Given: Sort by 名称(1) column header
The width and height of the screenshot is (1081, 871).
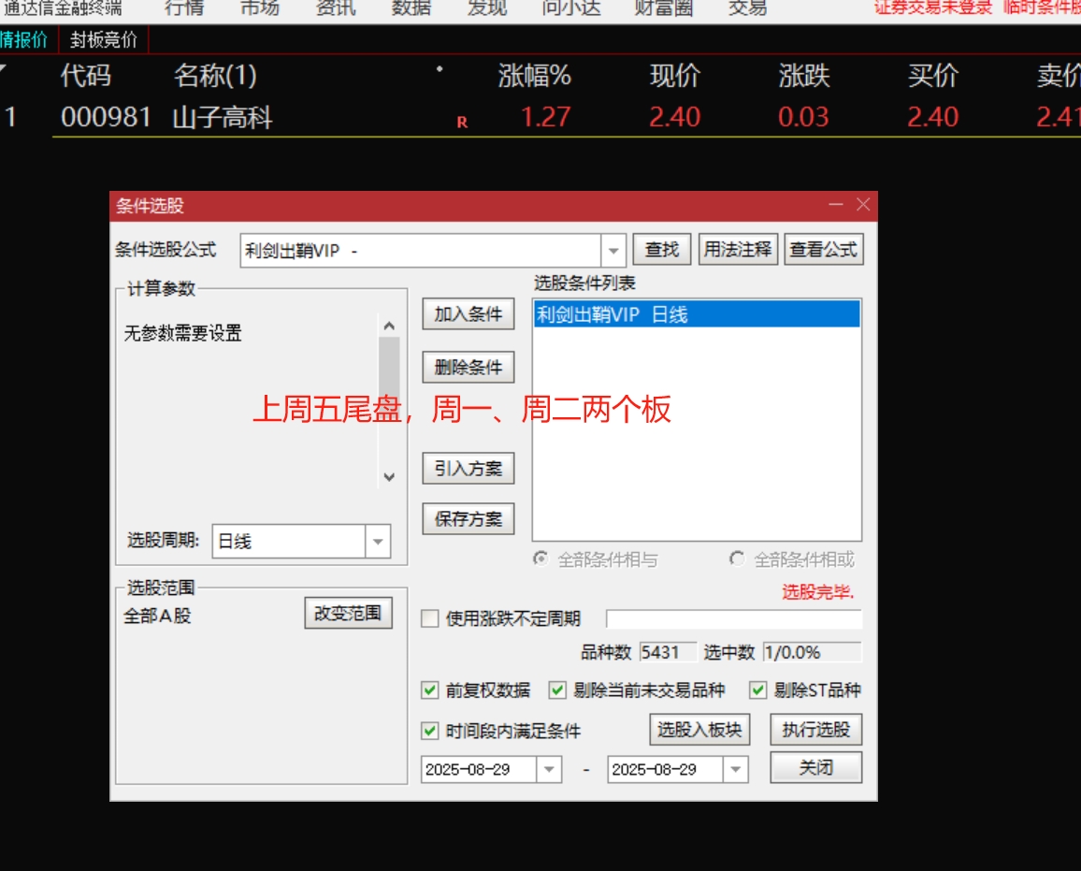Looking at the screenshot, I should 215,75.
